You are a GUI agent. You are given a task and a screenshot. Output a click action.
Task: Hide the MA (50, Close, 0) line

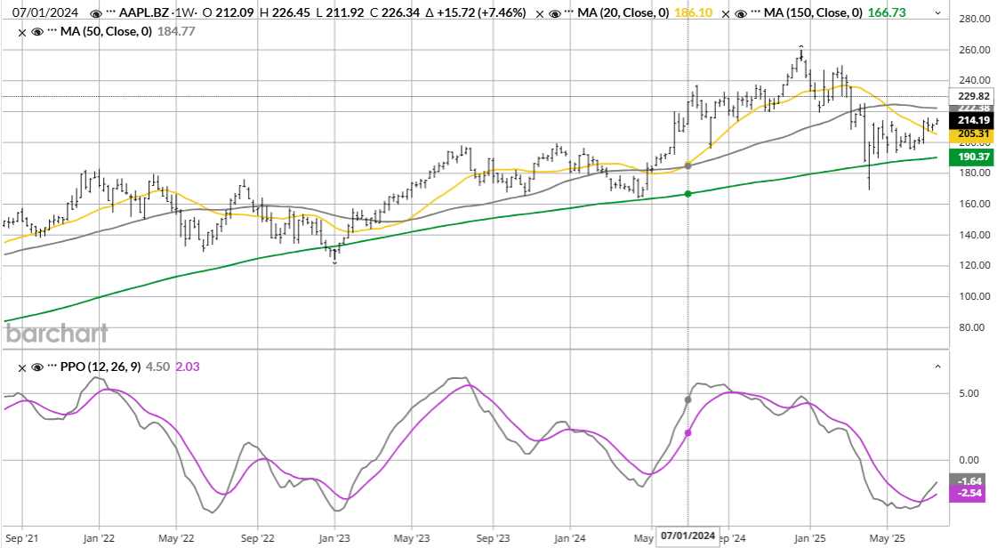pyautogui.click(x=36, y=32)
